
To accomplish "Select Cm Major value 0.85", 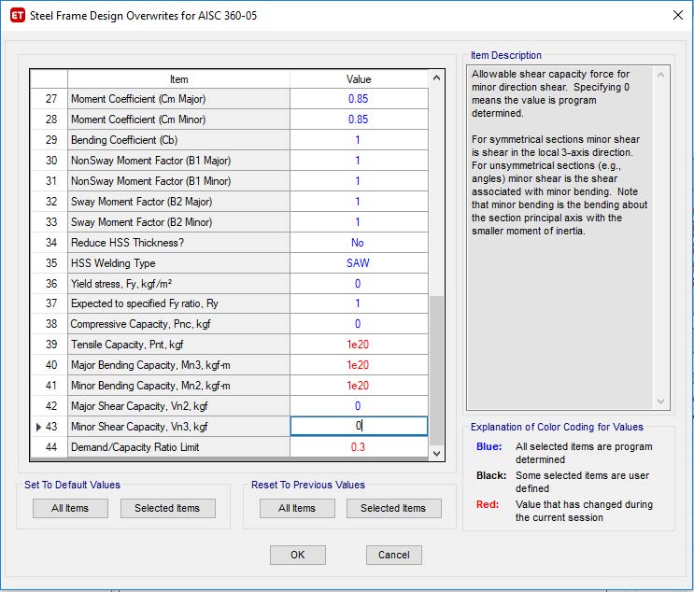I will (x=359, y=99).
